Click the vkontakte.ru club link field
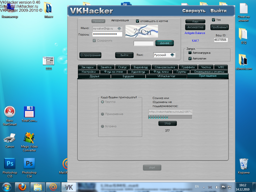The width and height of the screenshot is (256, 192). [170, 112]
